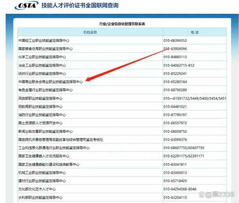
Task: Click 纺织行业职业技能鉴定指导中心
Action: (42, 74)
